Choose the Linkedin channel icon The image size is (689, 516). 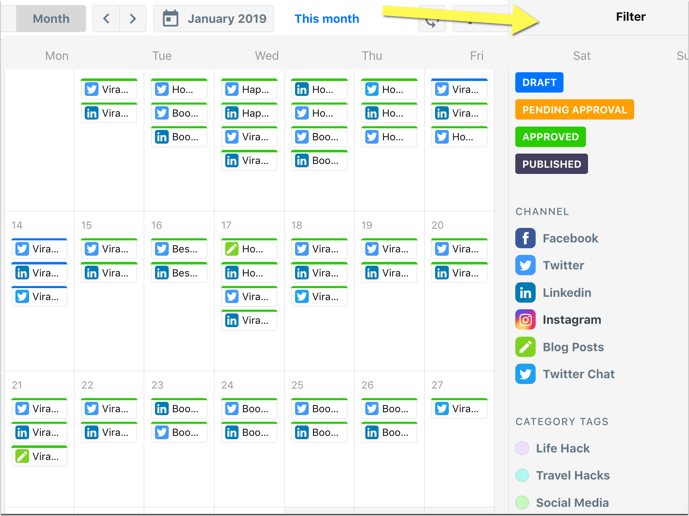point(525,293)
